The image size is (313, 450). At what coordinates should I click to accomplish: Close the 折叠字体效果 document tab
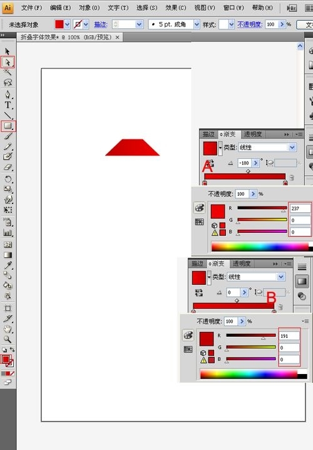(118, 37)
